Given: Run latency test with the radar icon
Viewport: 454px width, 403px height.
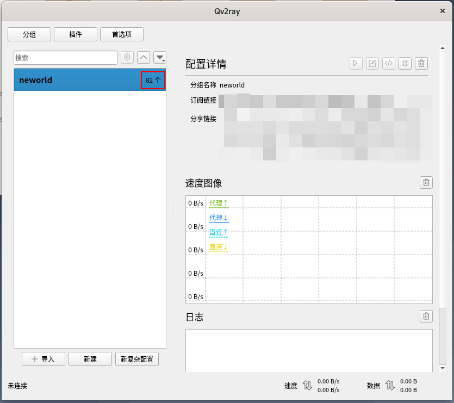Looking at the screenshot, I should 405,63.
